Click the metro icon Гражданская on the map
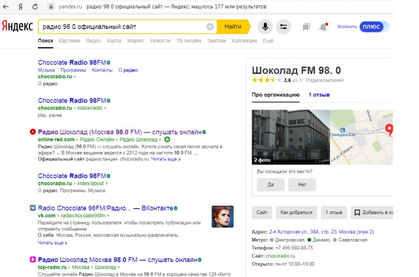Viewport: 419px width, 277px height. point(342,130)
